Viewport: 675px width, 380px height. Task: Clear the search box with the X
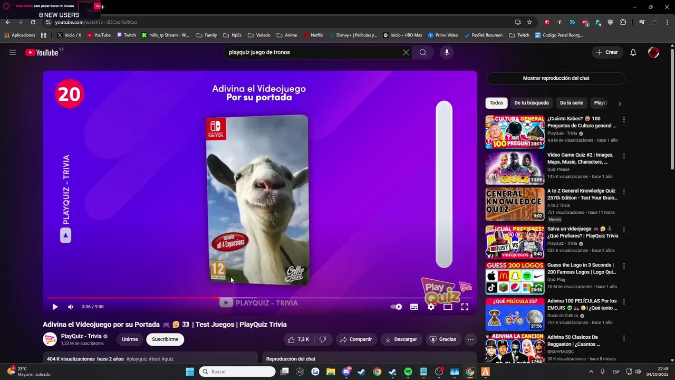pos(406,52)
